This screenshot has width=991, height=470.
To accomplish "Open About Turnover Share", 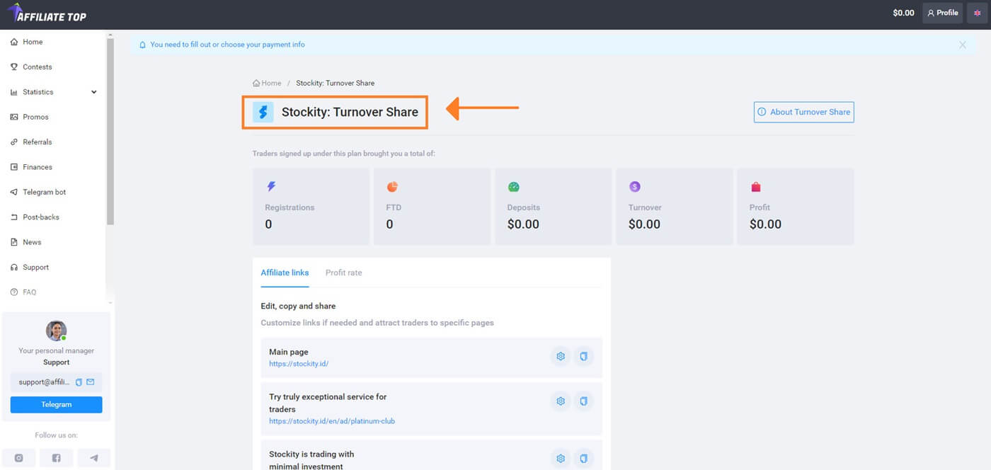I will pyautogui.click(x=803, y=112).
